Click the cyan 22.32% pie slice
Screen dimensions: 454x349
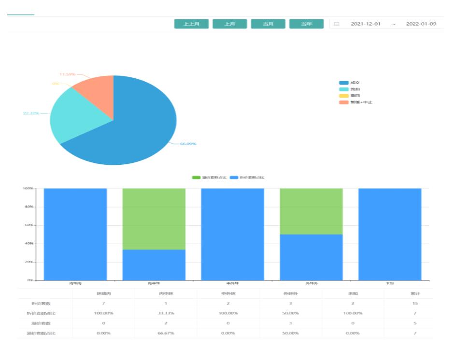pos(72,116)
